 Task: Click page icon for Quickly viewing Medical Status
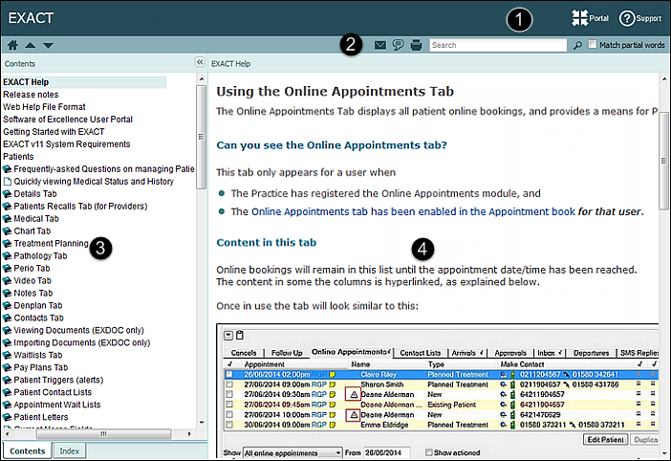[x=8, y=182]
